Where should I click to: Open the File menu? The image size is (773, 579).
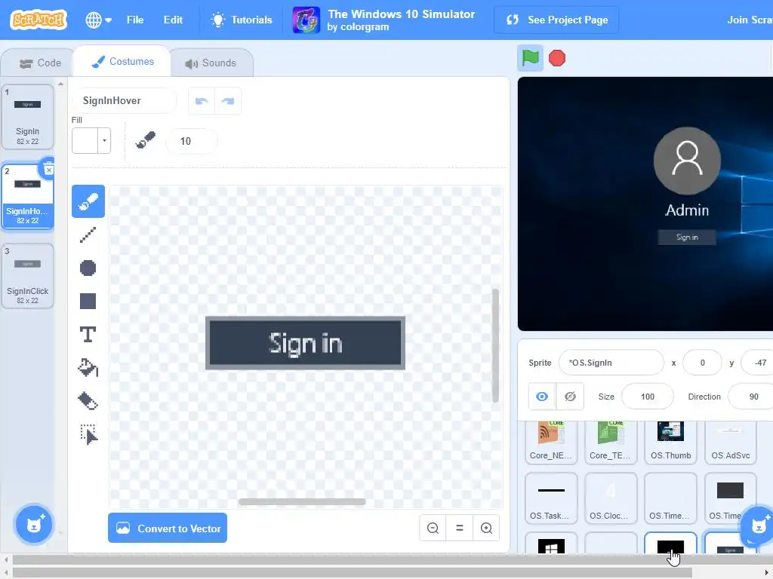pos(135,20)
